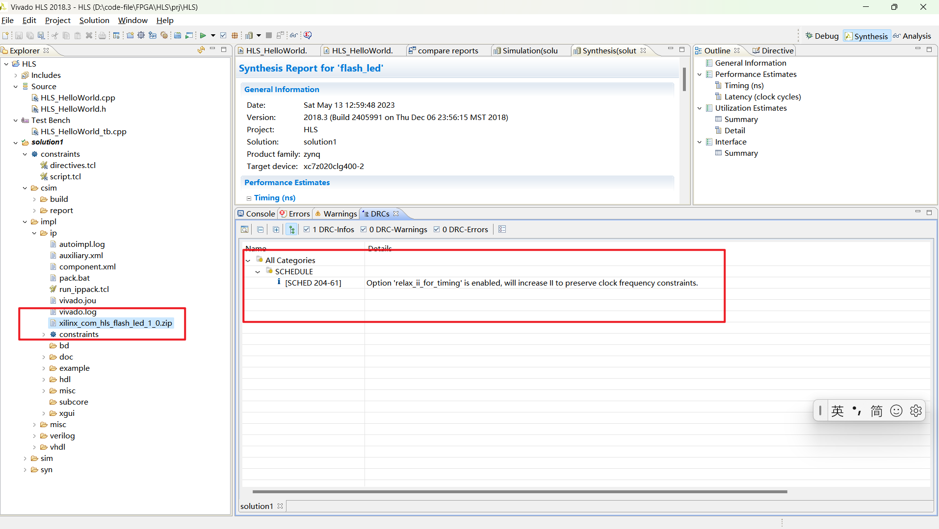
Task: Click the New Solution toolbar icon
Action: coord(153,35)
